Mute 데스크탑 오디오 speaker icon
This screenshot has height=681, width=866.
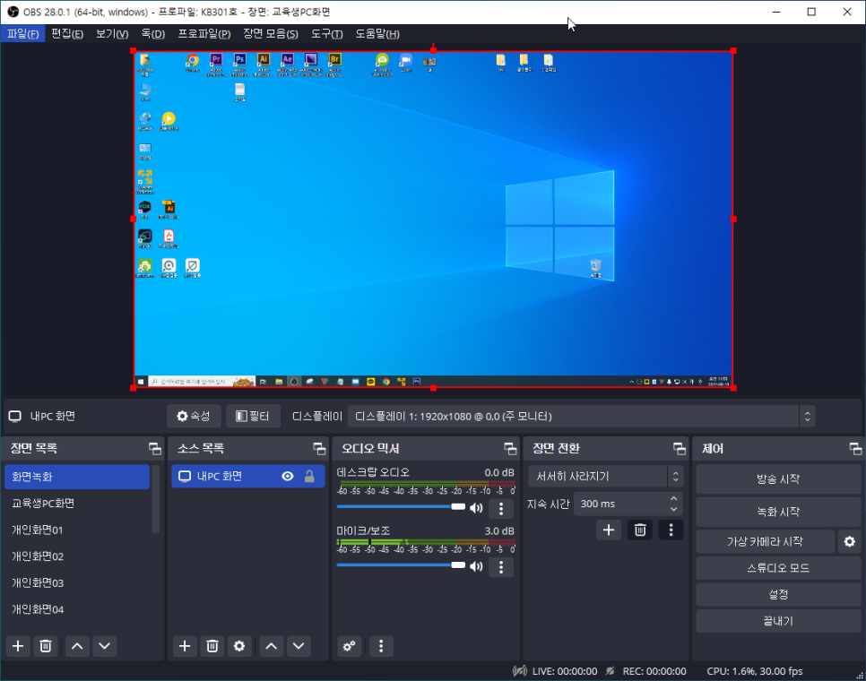(x=476, y=508)
